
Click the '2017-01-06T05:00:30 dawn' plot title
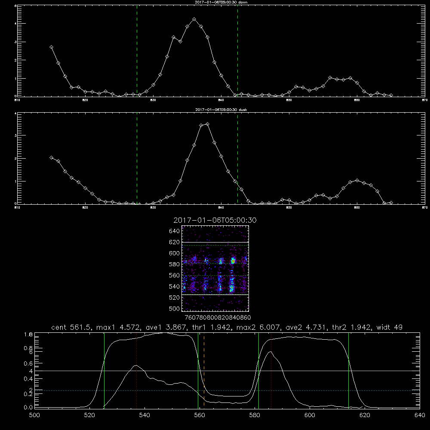coord(221,2)
